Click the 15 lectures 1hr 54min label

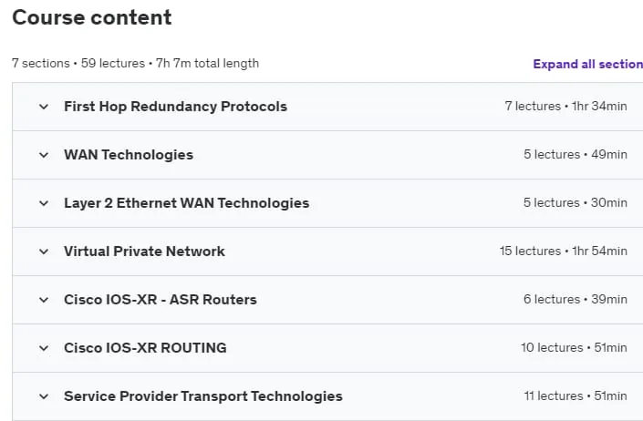click(x=564, y=251)
